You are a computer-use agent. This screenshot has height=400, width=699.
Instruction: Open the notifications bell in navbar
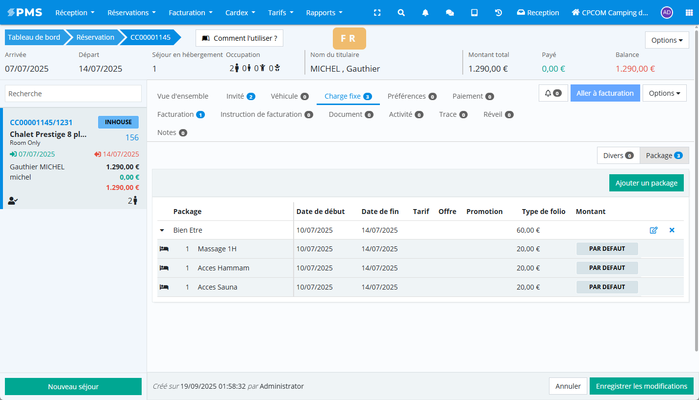(x=425, y=13)
